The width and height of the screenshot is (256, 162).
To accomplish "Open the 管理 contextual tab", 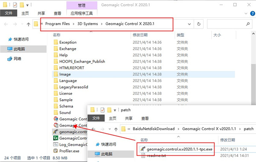I will pyautogui.click(x=81, y=6).
